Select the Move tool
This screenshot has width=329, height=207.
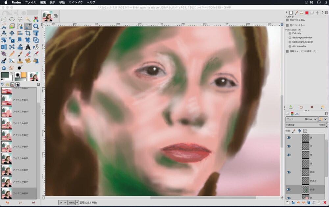click(x=12, y=33)
